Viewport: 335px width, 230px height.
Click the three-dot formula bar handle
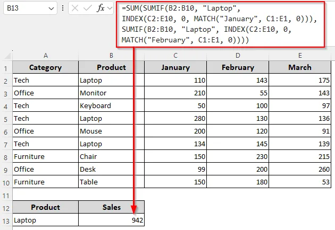point(63,8)
